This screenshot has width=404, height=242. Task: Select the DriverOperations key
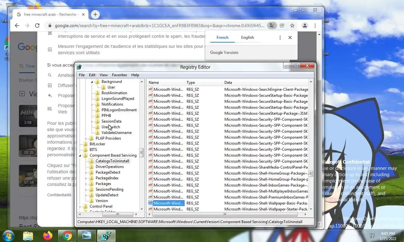(110, 167)
